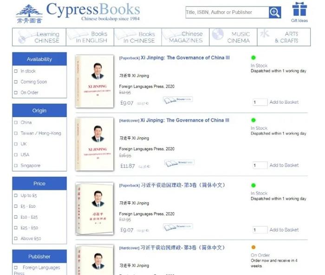Viewport: 325px width, 275px height.
Task: Open the Learning Chinese menu
Action: (39, 37)
